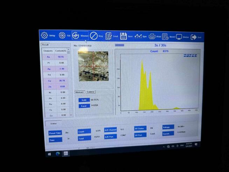This screenshot has height=172, width=229.
Task: Select the Abstract tab
Action: [79, 92]
